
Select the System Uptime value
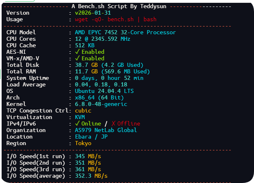[109, 78]
